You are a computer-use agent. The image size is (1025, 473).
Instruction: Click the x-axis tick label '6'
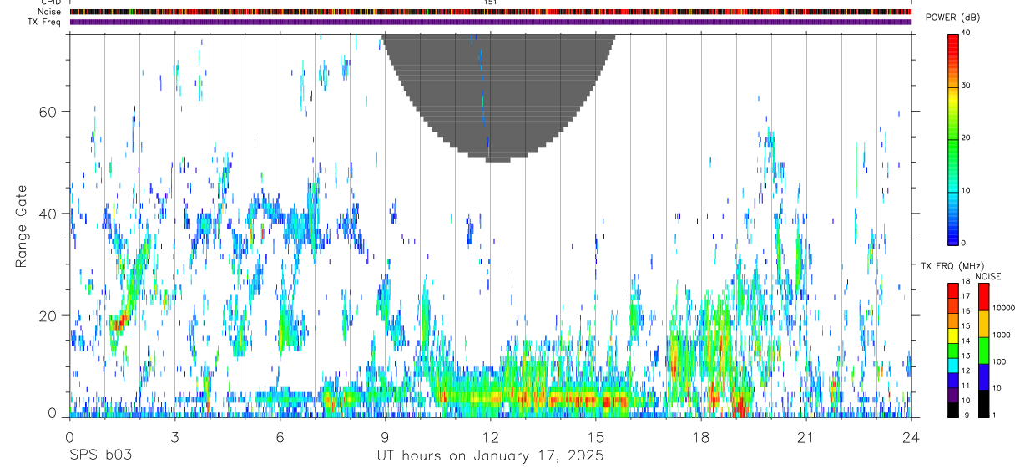(280, 437)
